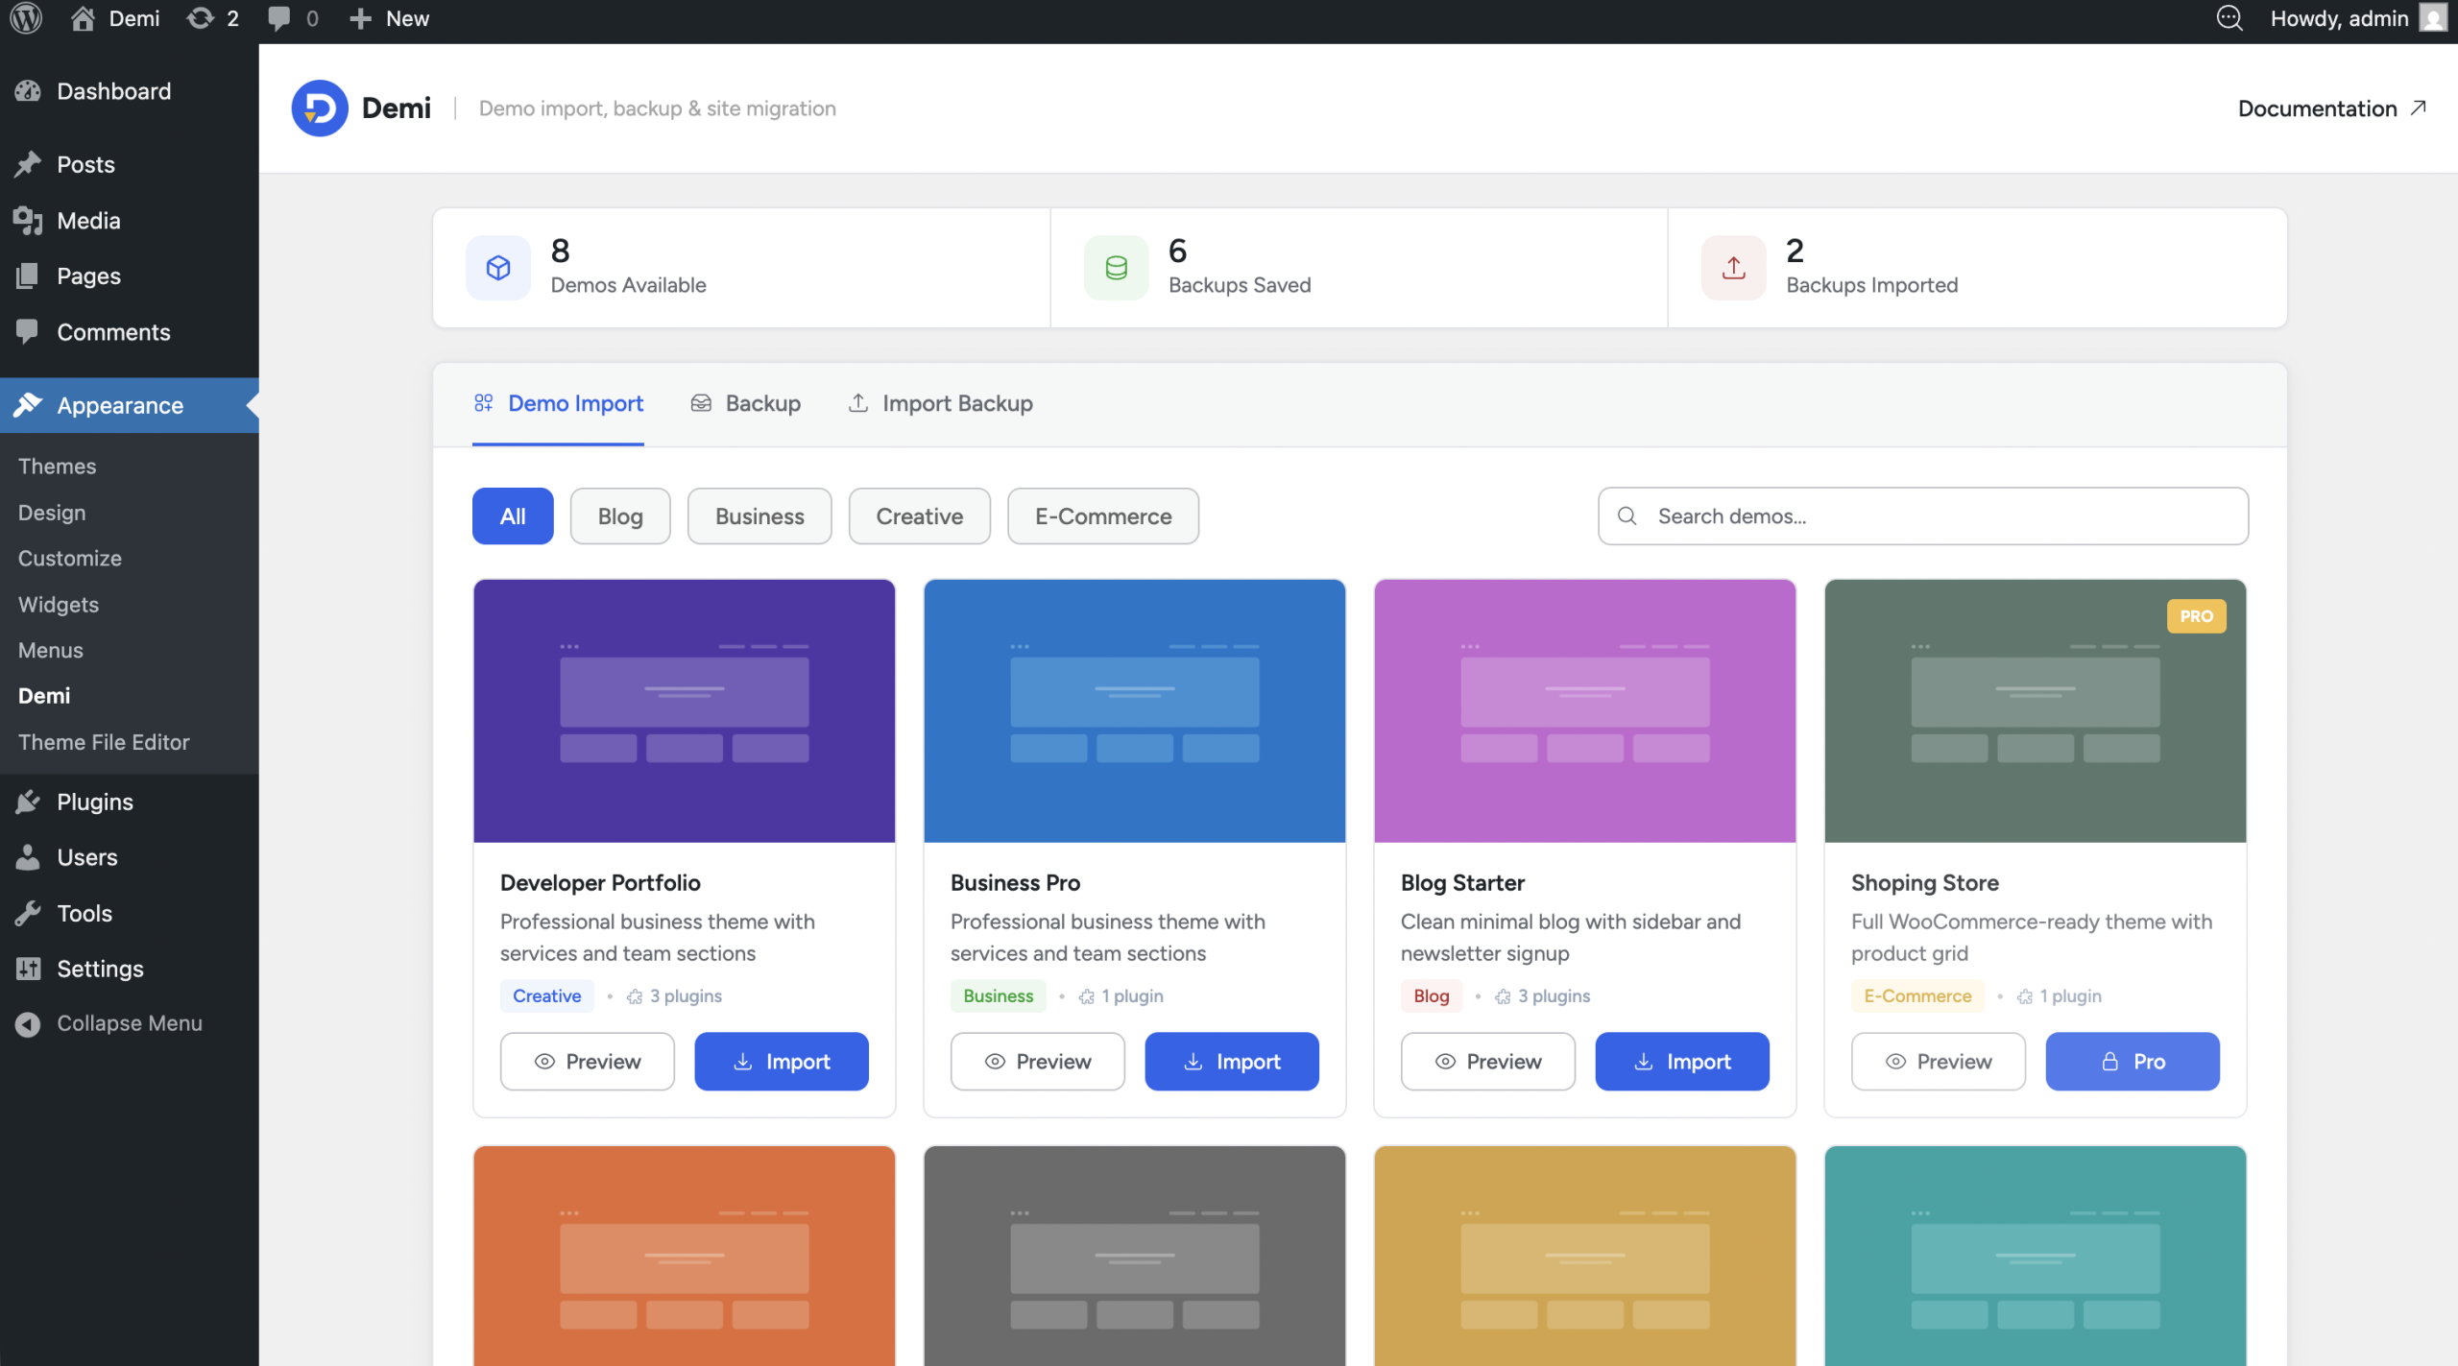Preview the Blog Starter demo

click(x=1487, y=1062)
